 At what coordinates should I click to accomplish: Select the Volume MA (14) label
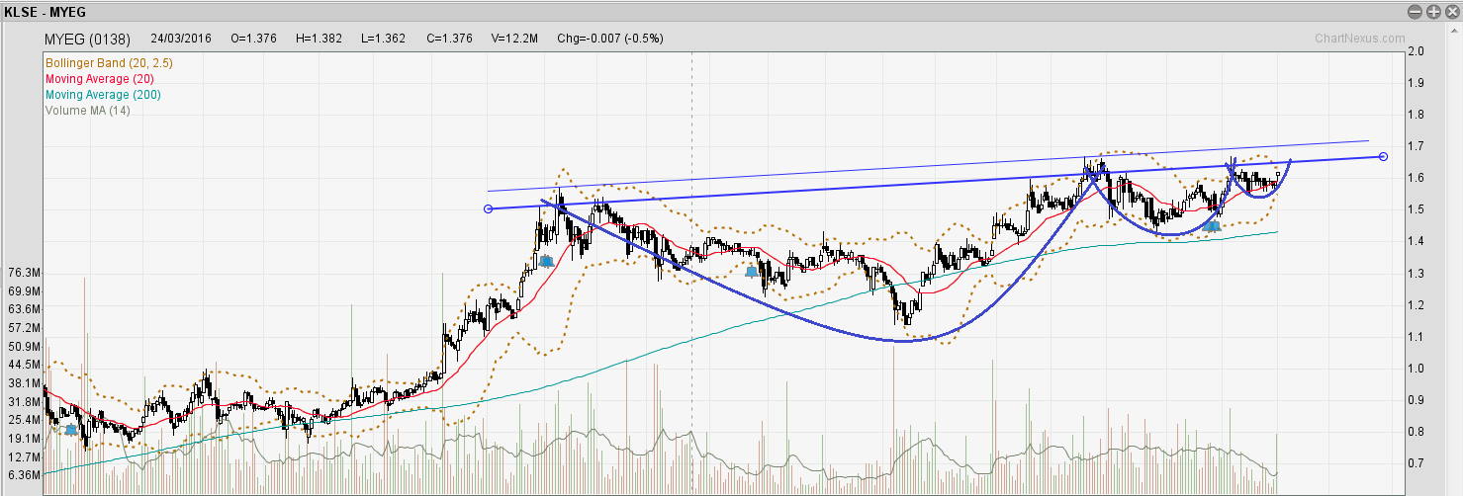[x=87, y=110]
